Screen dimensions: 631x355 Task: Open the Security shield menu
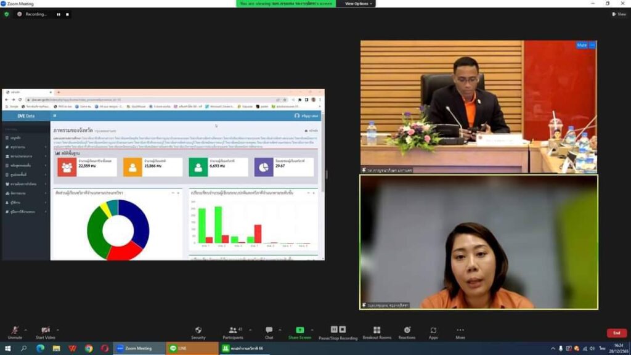pos(198,330)
